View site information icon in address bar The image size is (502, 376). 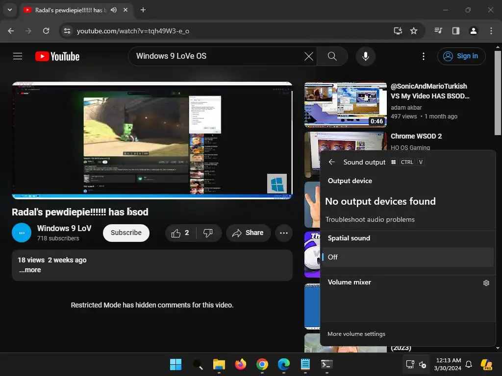tap(67, 31)
